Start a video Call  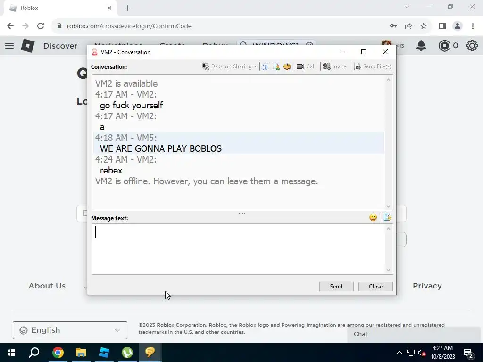(306, 66)
